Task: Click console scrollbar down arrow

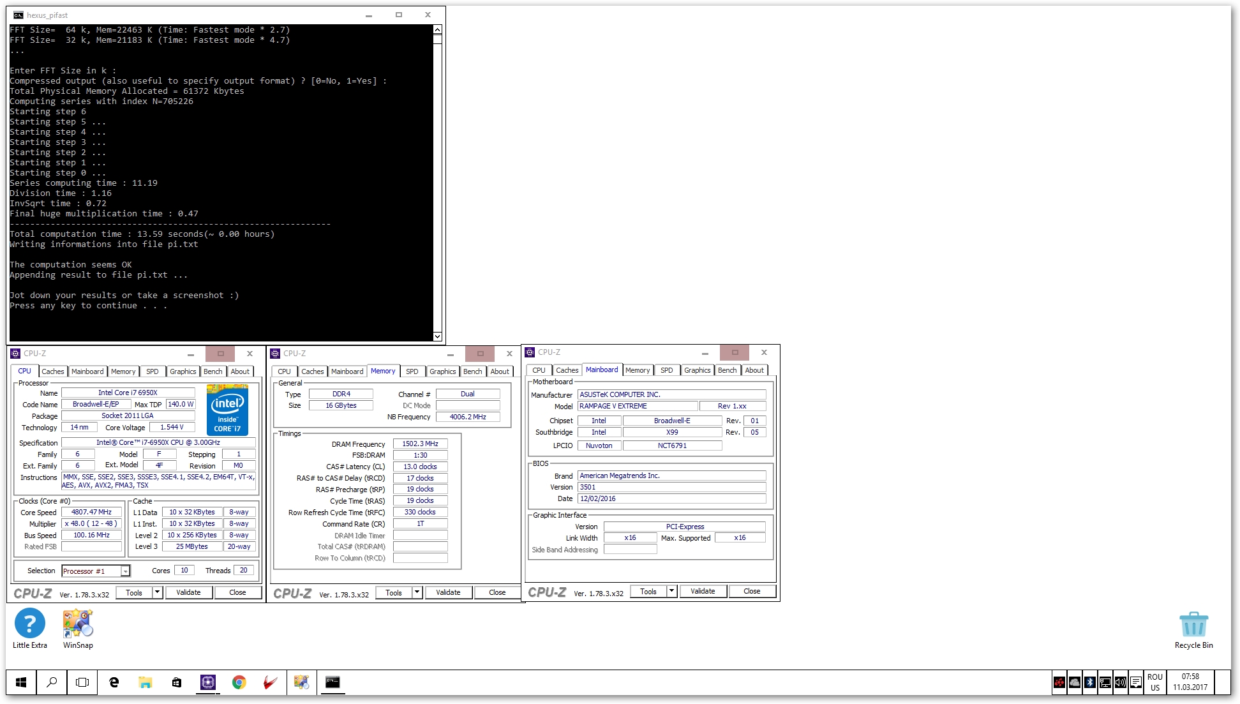Action: click(x=437, y=336)
